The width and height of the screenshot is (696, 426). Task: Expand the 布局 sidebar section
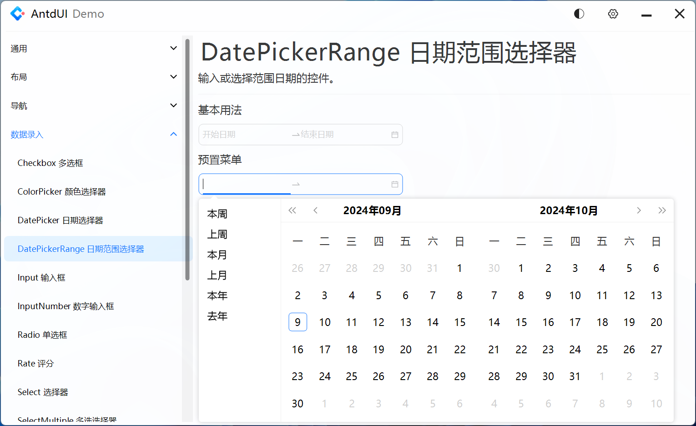pyautogui.click(x=93, y=77)
